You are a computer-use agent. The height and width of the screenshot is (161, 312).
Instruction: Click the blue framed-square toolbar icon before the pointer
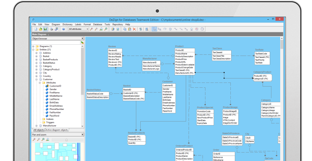click(x=147, y=29)
